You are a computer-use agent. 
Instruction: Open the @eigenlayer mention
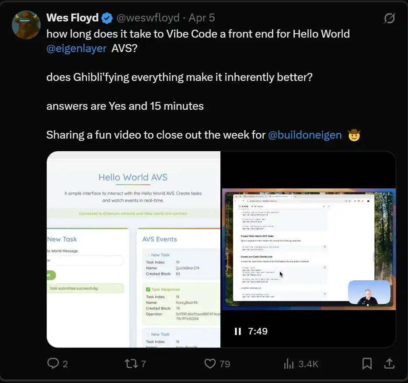[x=77, y=48]
